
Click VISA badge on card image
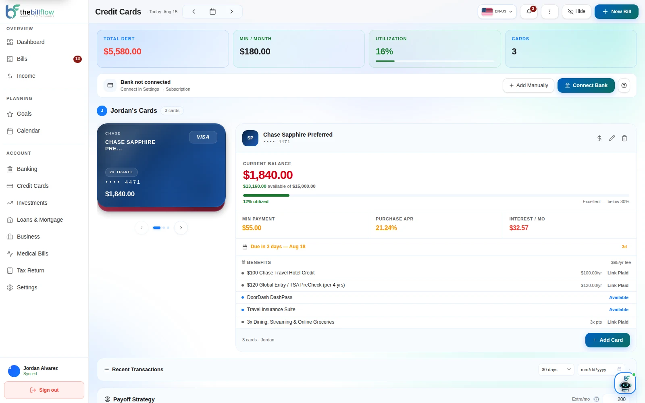tap(203, 137)
